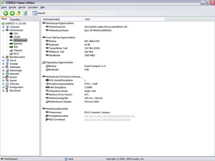Expand the Anzeige tree node
Image resolution: width=215 pixels, height=161 pixels.
[3, 64]
